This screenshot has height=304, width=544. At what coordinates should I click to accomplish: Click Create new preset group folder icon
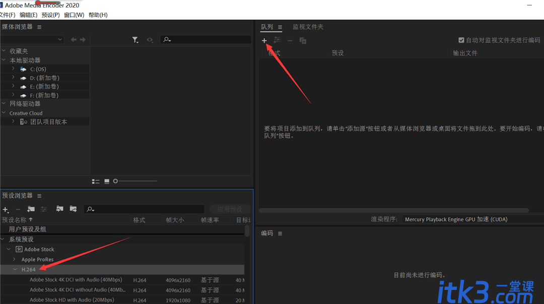(31, 209)
